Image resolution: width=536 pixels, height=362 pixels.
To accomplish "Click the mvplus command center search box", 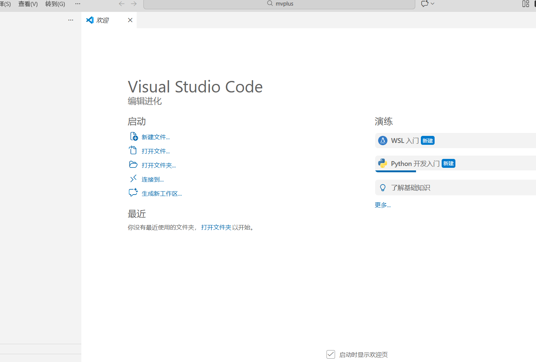I will coord(279,4).
